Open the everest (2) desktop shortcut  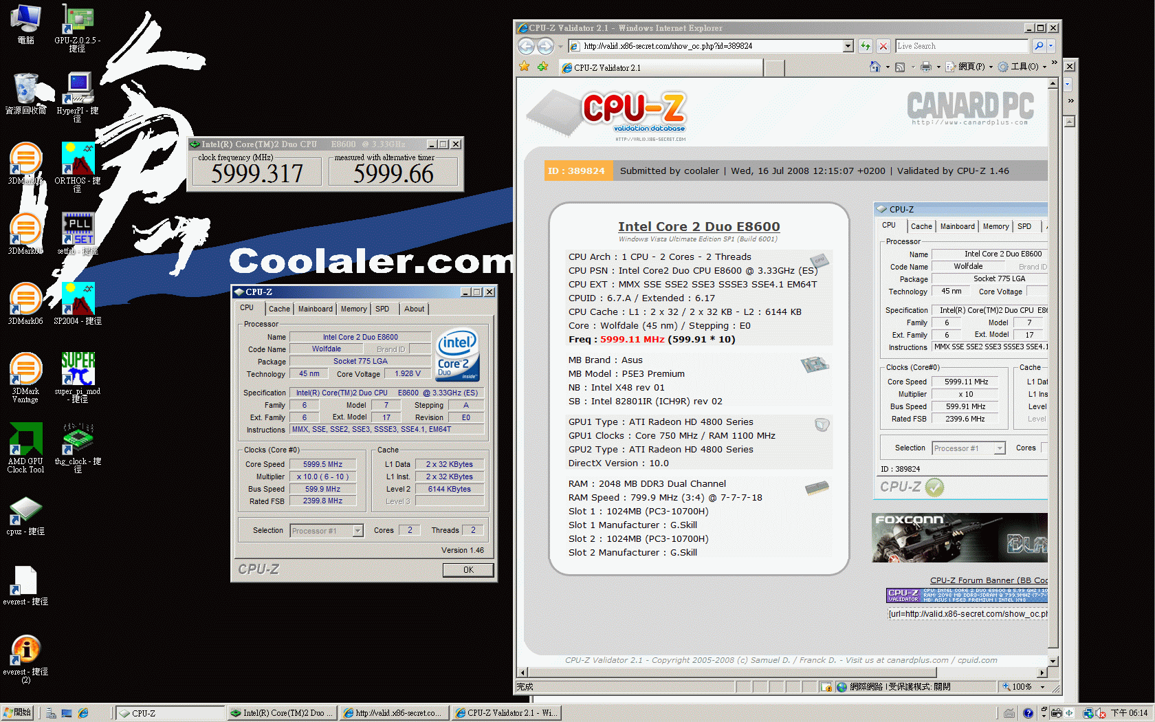click(25, 659)
